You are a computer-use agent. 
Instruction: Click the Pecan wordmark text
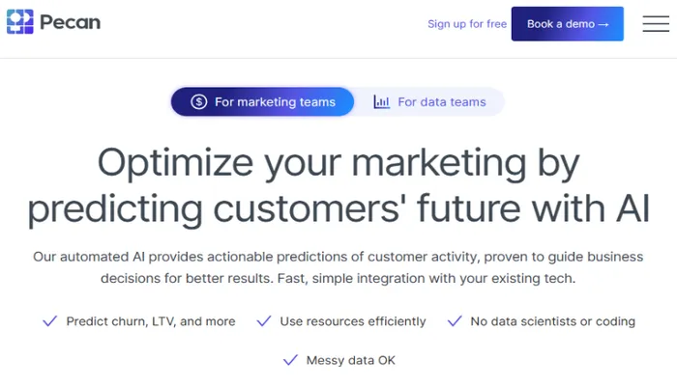click(x=72, y=22)
